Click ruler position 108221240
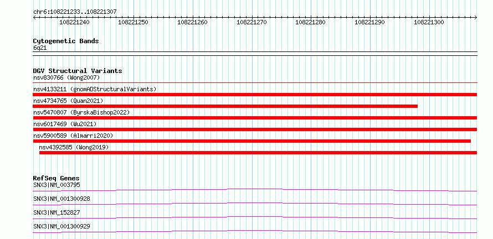 (x=74, y=22)
